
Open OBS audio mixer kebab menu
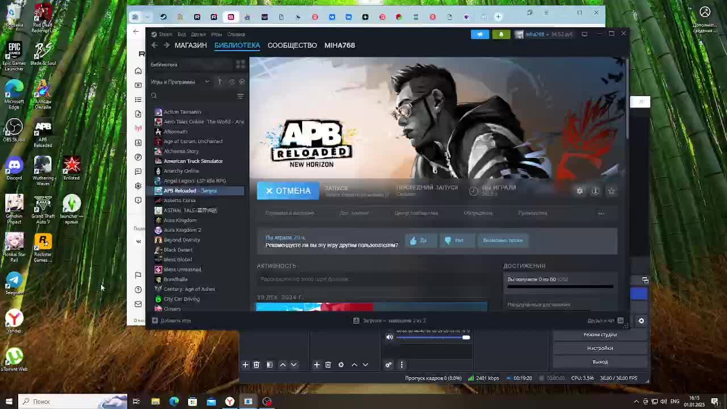click(x=402, y=365)
